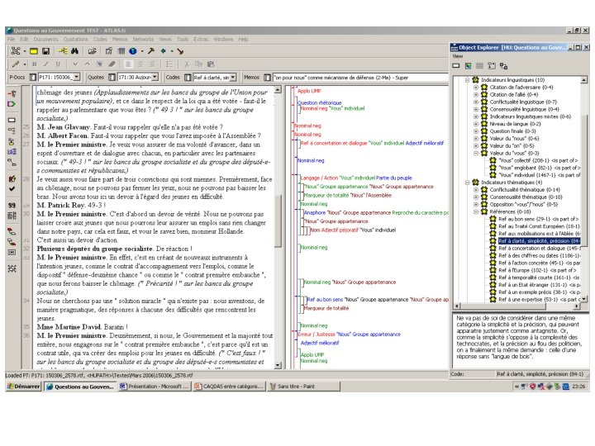Expand the Citation de l'adversaire node

[x=475, y=87]
